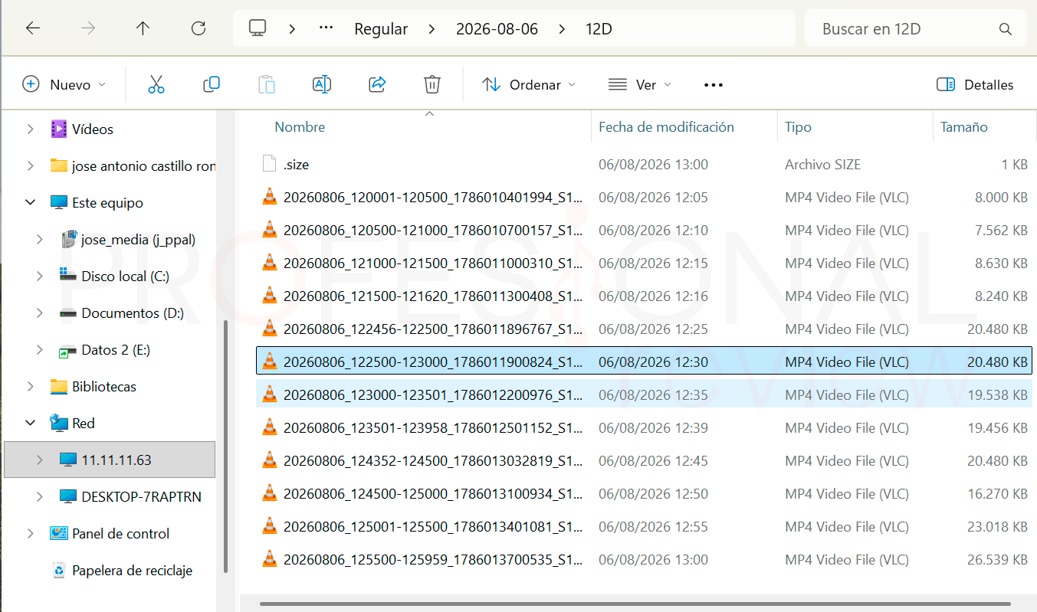
Task: Open the Ver view menu
Action: 639,84
